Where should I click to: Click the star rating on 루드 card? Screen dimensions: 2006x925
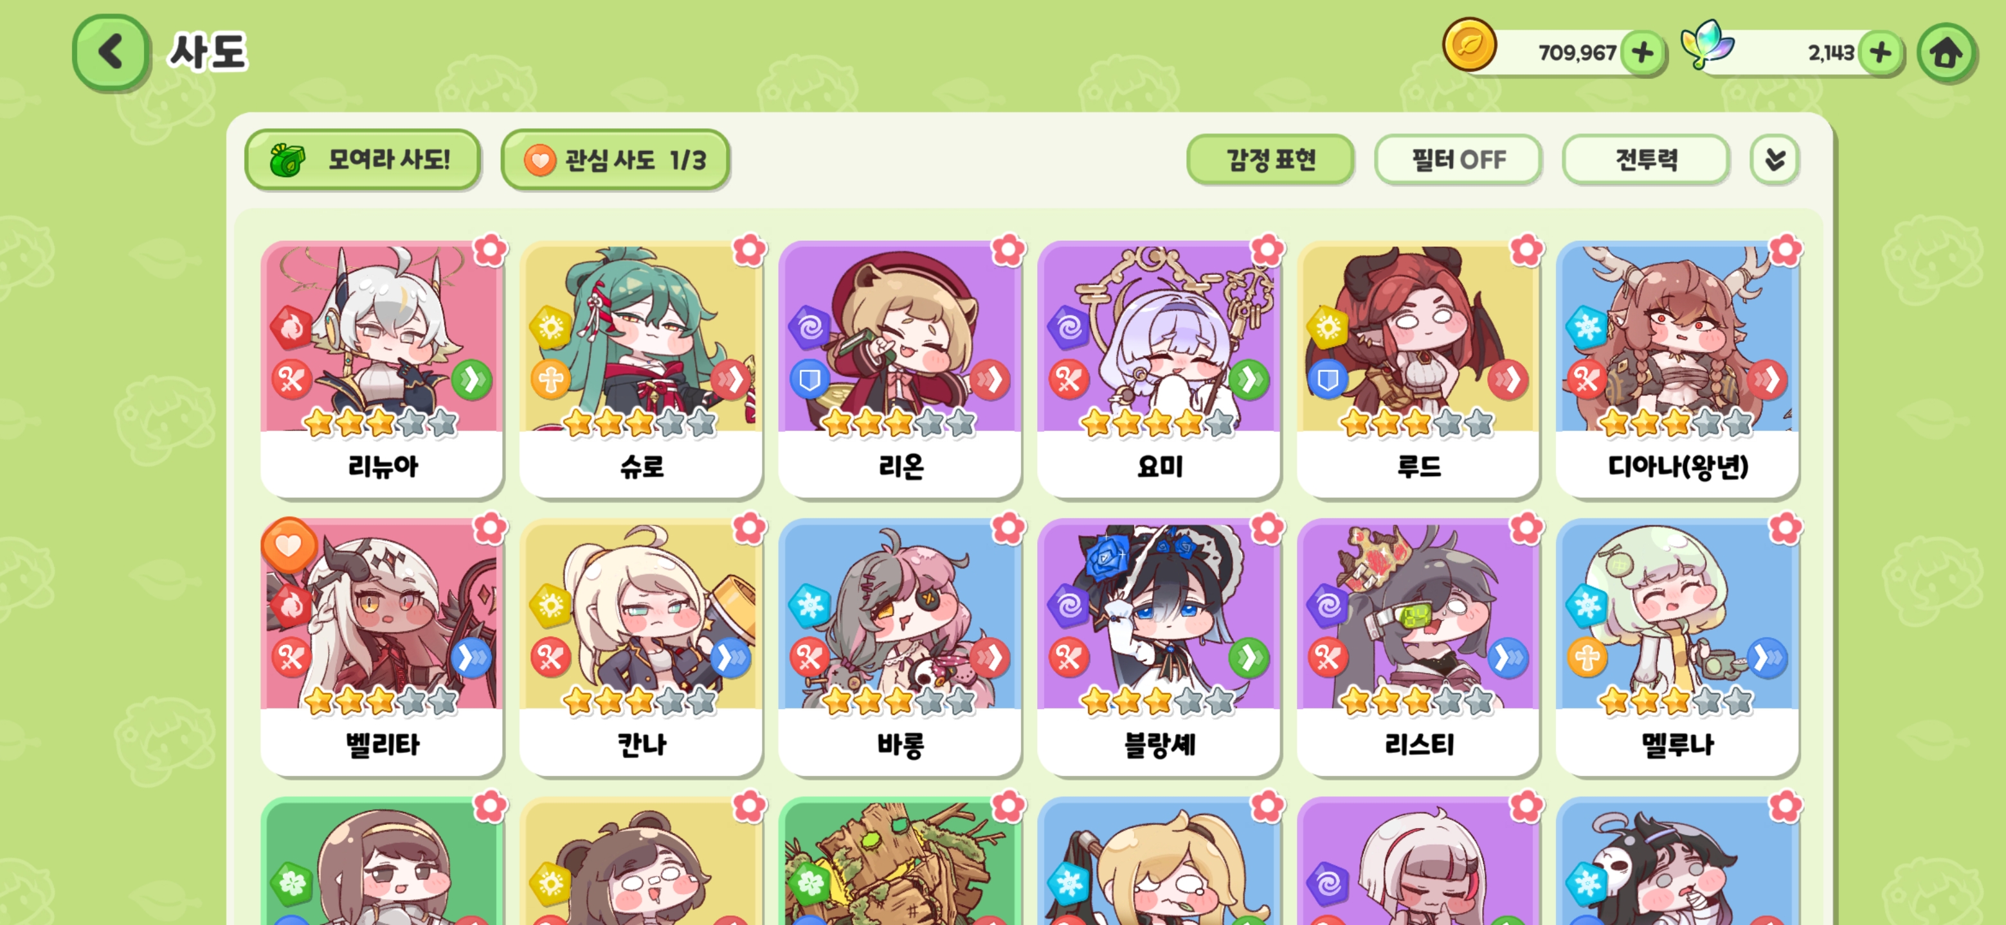tap(1416, 423)
